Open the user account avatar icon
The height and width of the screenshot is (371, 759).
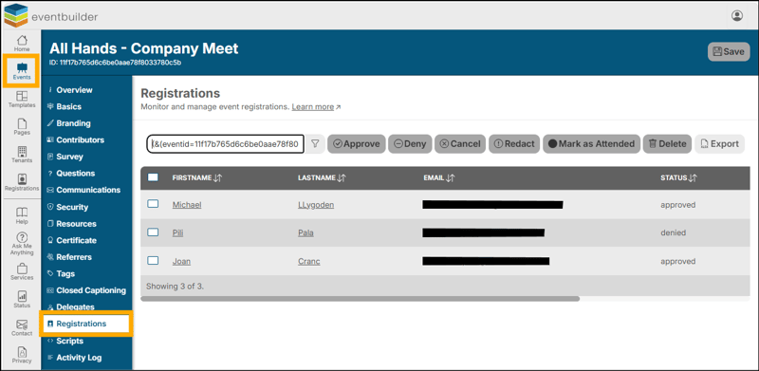[737, 15]
